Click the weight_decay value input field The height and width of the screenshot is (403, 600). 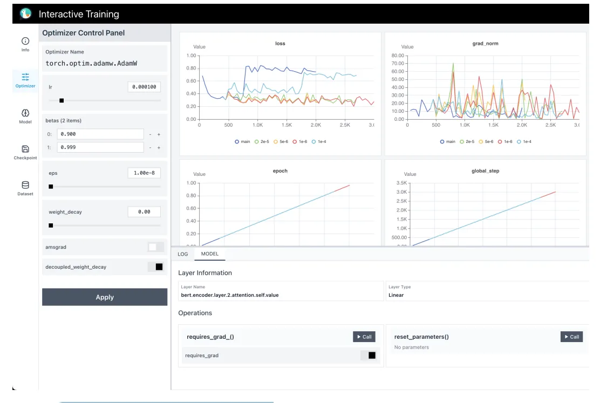coord(144,212)
